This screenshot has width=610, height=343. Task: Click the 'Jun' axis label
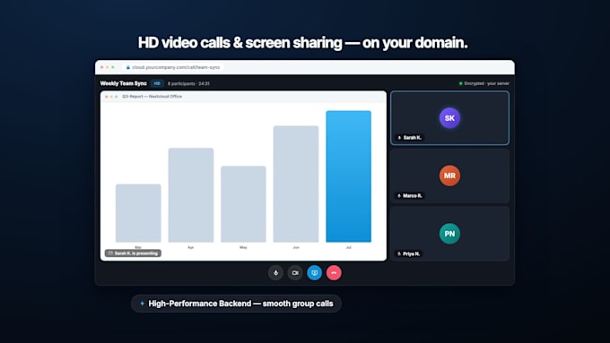tap(296, 247)
